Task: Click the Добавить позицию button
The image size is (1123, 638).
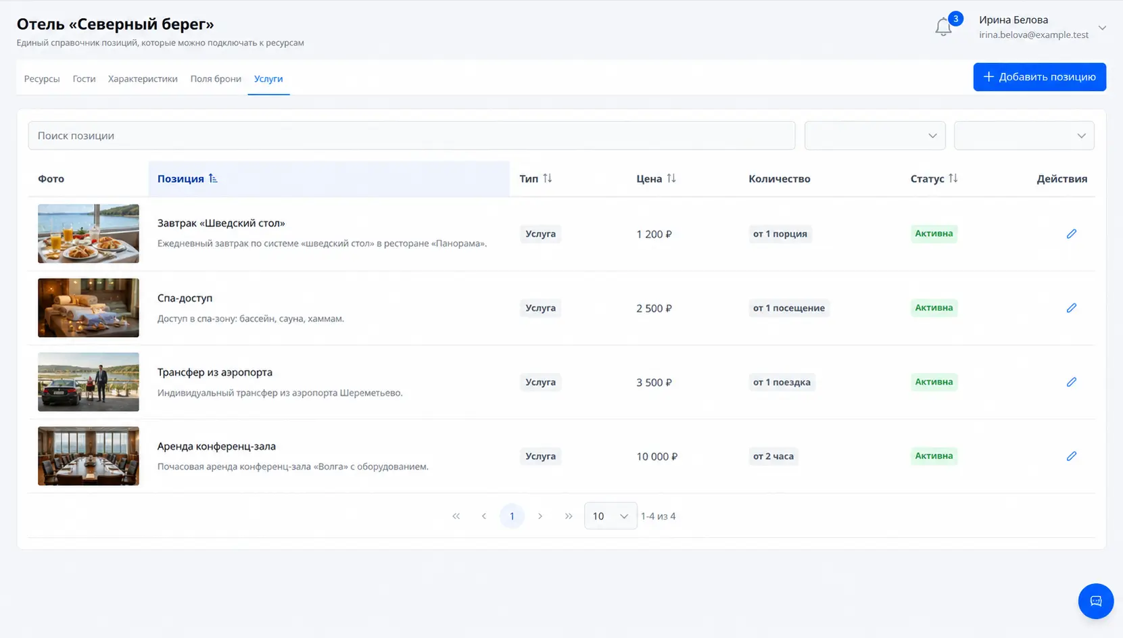Action: click(x=1039, y=77)
